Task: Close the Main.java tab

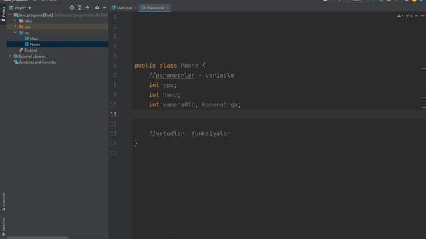Action: coord(135,8)
